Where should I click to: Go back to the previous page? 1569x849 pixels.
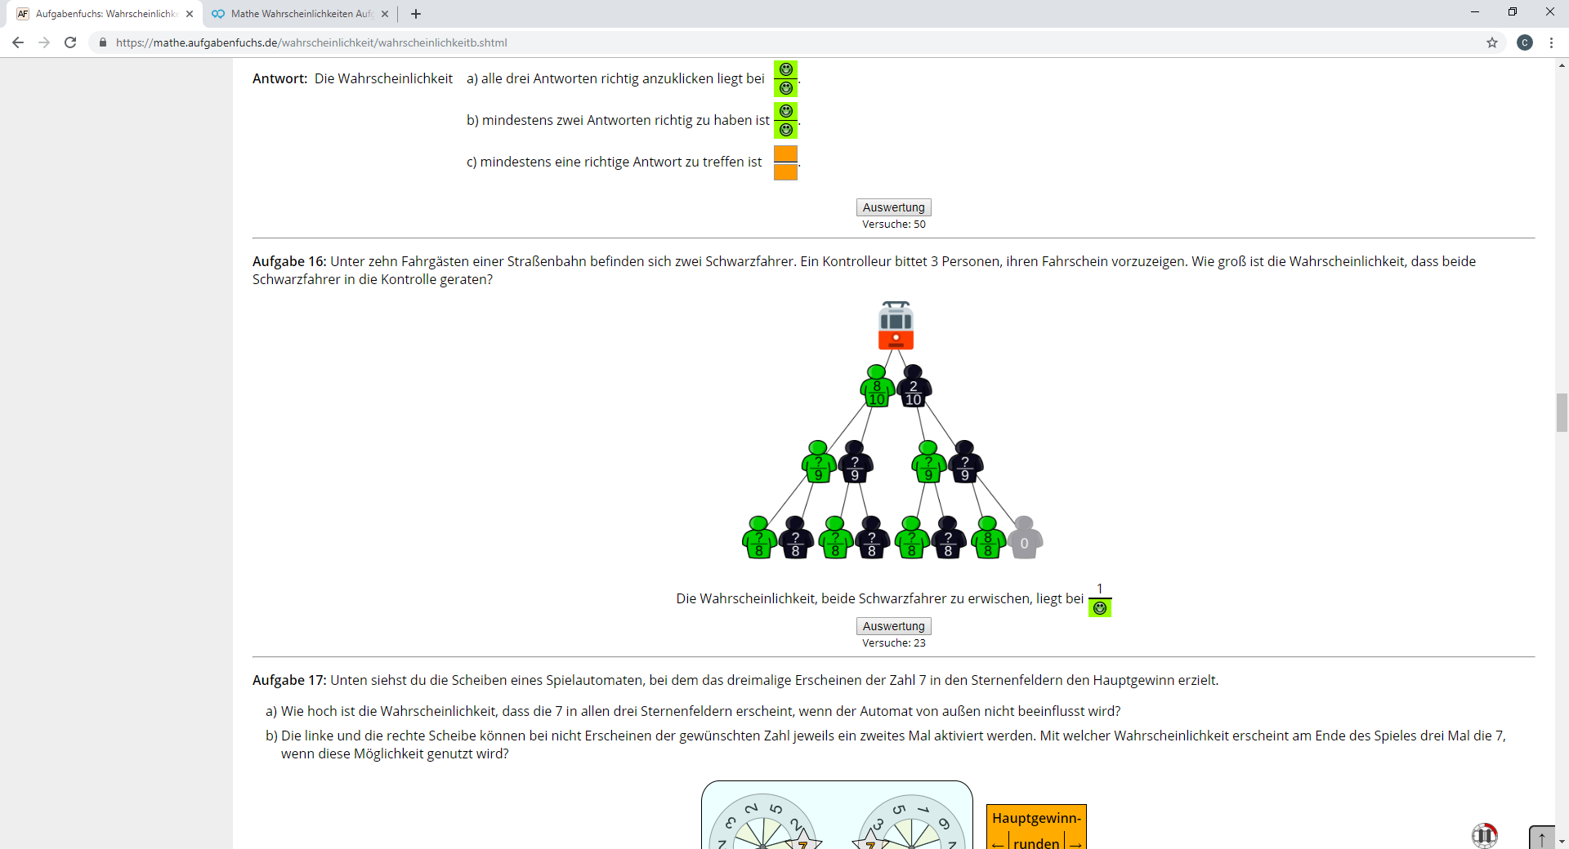click(18, 42)
